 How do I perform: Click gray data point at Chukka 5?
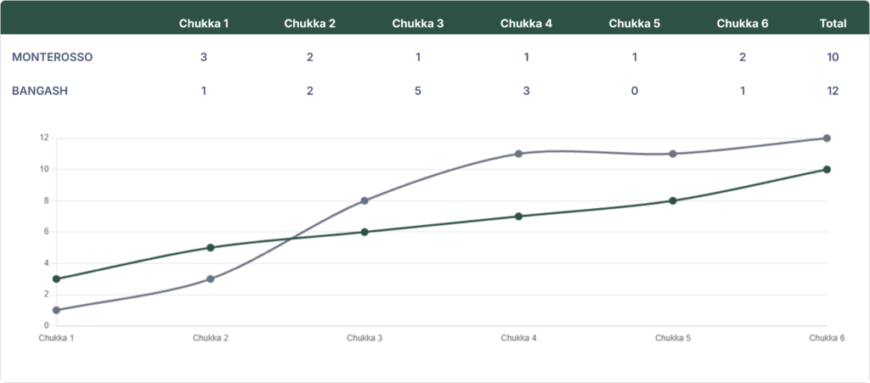point(673,154)
